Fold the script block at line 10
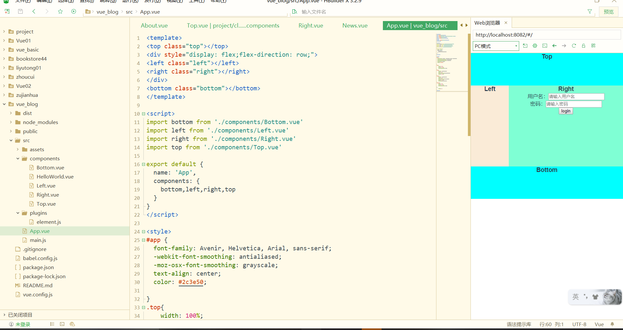The image size is (623, 330). coord(143,114)
